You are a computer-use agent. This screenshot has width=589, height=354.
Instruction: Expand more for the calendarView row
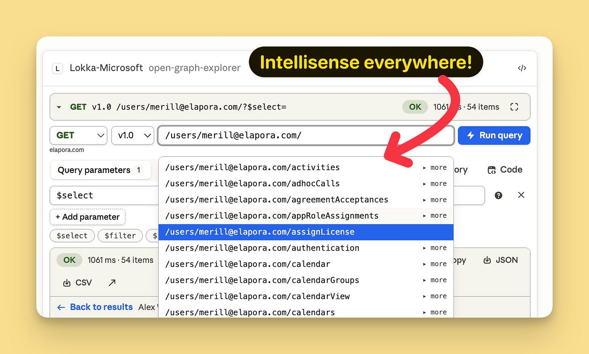click(x=435, y=296)
